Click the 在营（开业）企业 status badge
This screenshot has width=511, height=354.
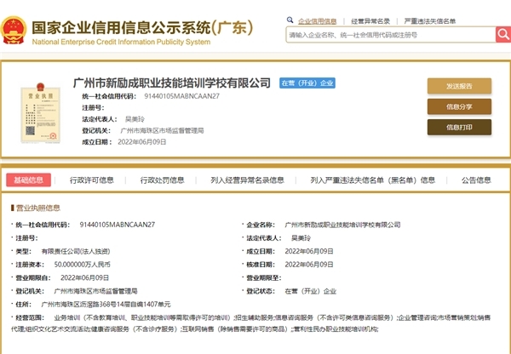click(x=307, y=83)
